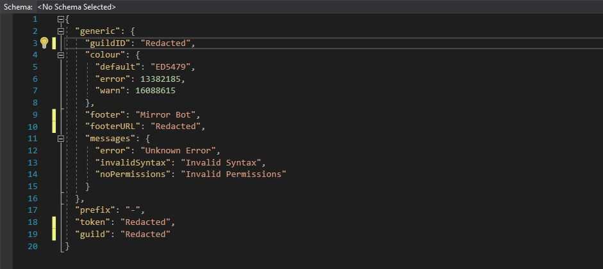This screenshot has height=269, width=603.
Task: Click the "footerURL" key
Action: coord(113,126)
